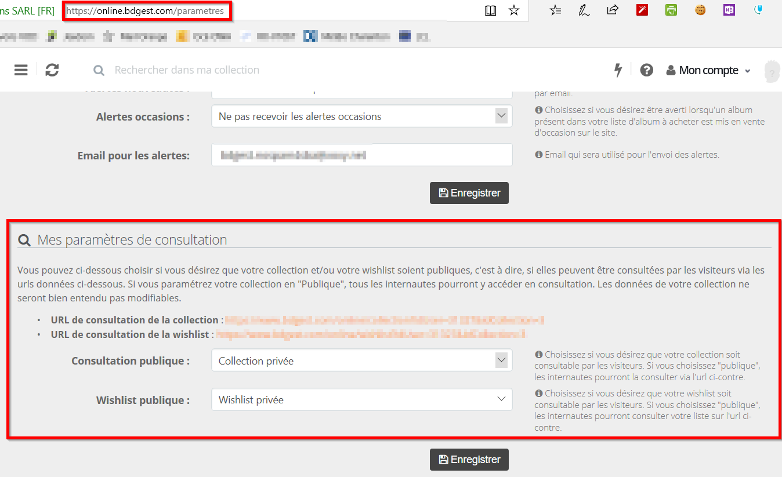Open the hamburger menu icon
The height and width of the screenshot is (477, 782).
click(x=21, y=70)
